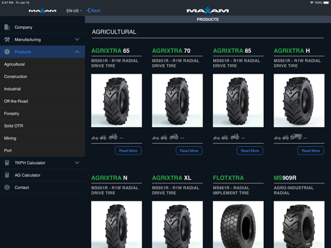Click the MAXAM logo in sidebar header
This screenshot has height=248, width=331.
43,11
